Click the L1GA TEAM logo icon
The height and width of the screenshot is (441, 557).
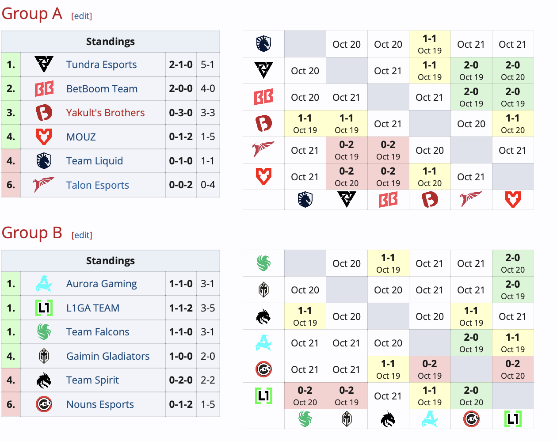pyautogui.click(x=44, y=308)
